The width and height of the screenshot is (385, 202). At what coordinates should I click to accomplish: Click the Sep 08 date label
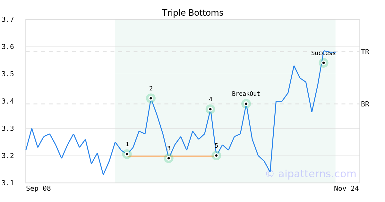pos(38,189)
